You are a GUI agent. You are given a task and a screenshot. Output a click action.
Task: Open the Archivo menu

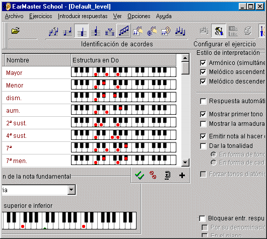[14, 16]
